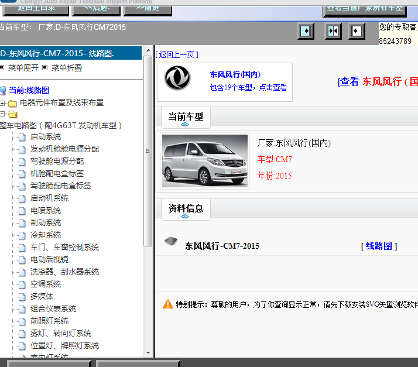Expand the 电器元件布置及线束布置 folder

tap(2, 103)
